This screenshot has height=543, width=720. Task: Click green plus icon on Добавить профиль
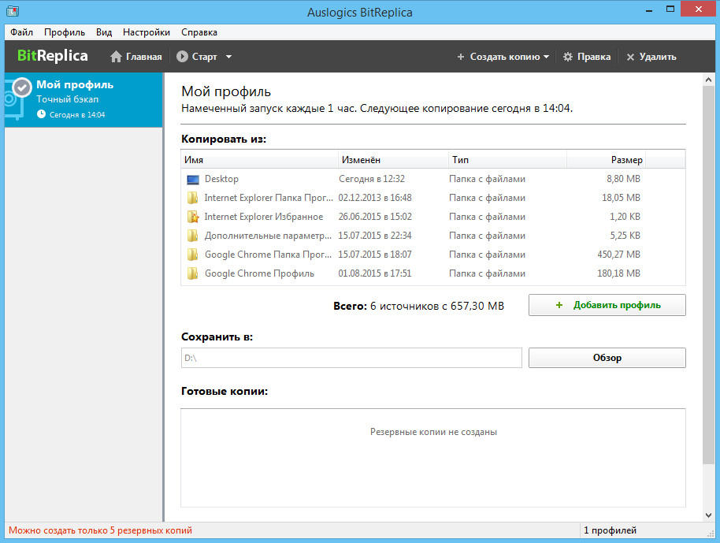[559, 305]
